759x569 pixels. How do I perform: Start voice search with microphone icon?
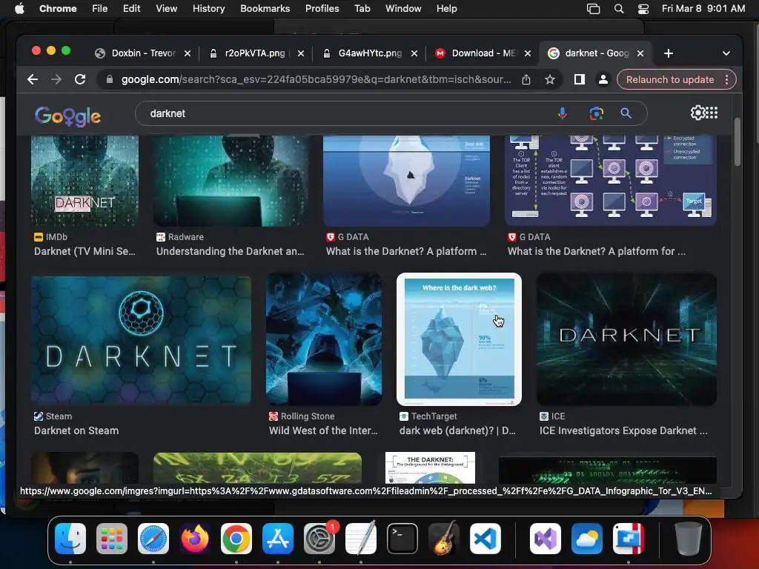(563, 113)
